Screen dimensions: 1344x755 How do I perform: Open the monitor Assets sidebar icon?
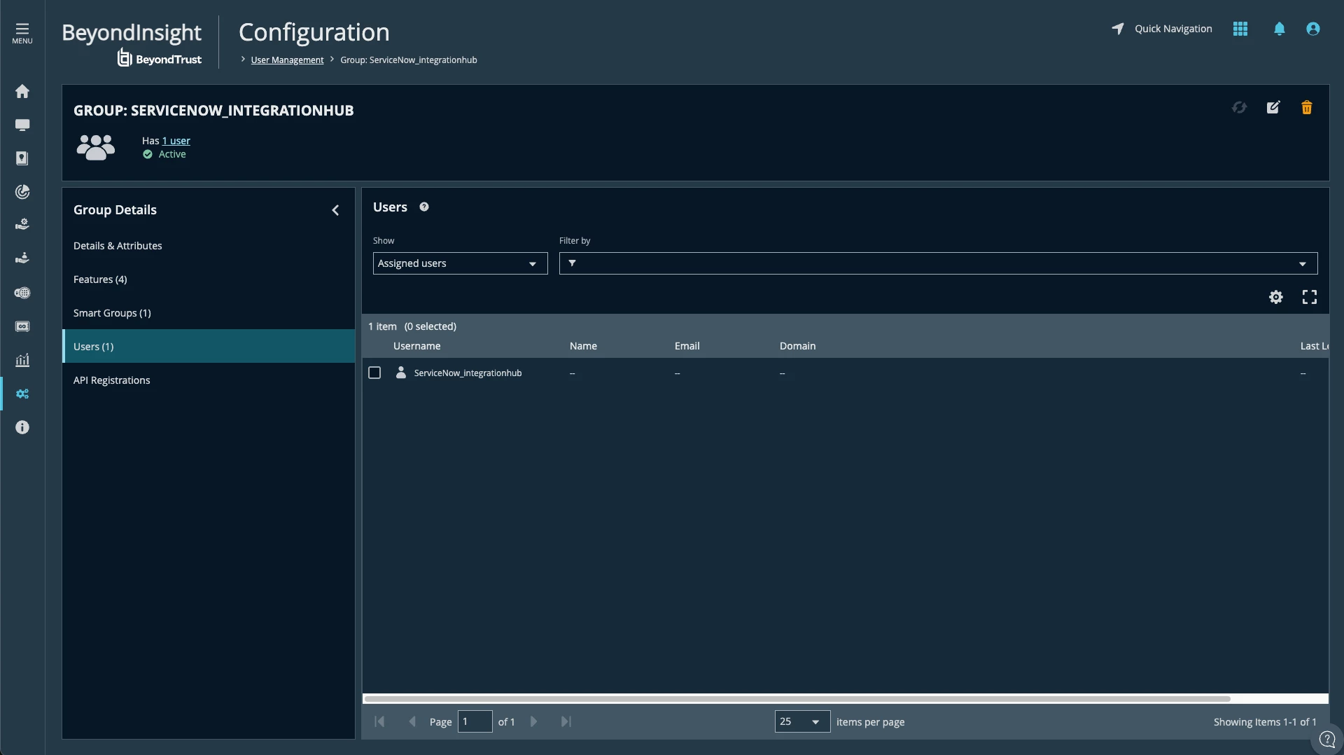coord(22,125)
